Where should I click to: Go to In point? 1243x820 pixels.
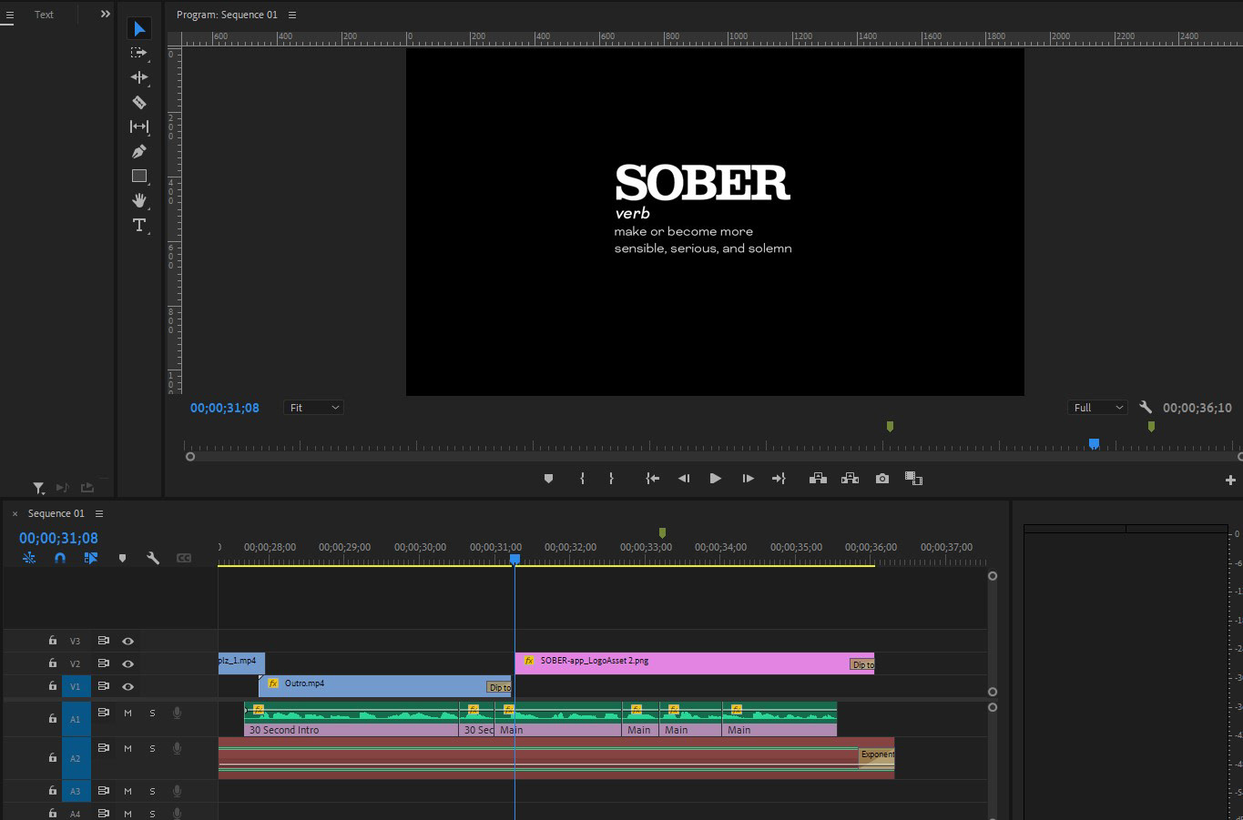point(653,479)
